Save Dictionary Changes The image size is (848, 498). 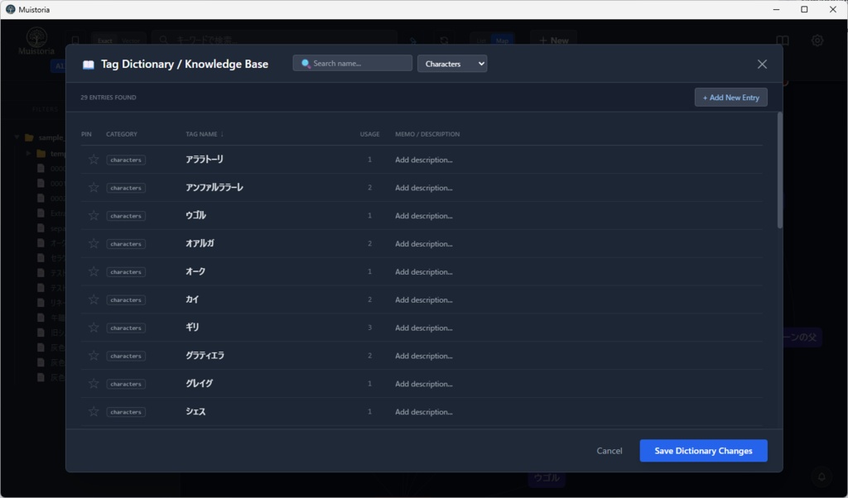[x=703, y=451]
